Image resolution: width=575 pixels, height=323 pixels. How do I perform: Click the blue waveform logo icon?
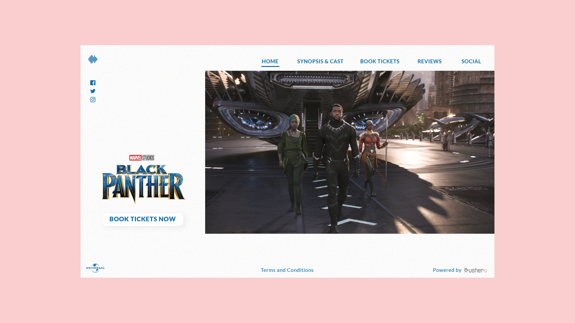pos(93,59)
